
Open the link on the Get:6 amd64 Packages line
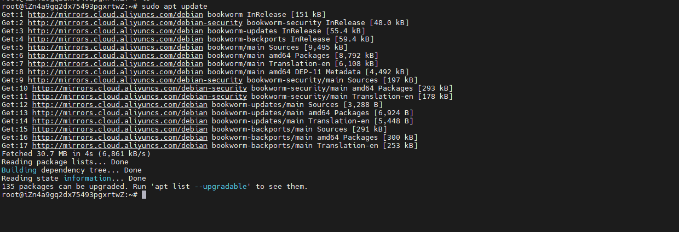(115, 55)
